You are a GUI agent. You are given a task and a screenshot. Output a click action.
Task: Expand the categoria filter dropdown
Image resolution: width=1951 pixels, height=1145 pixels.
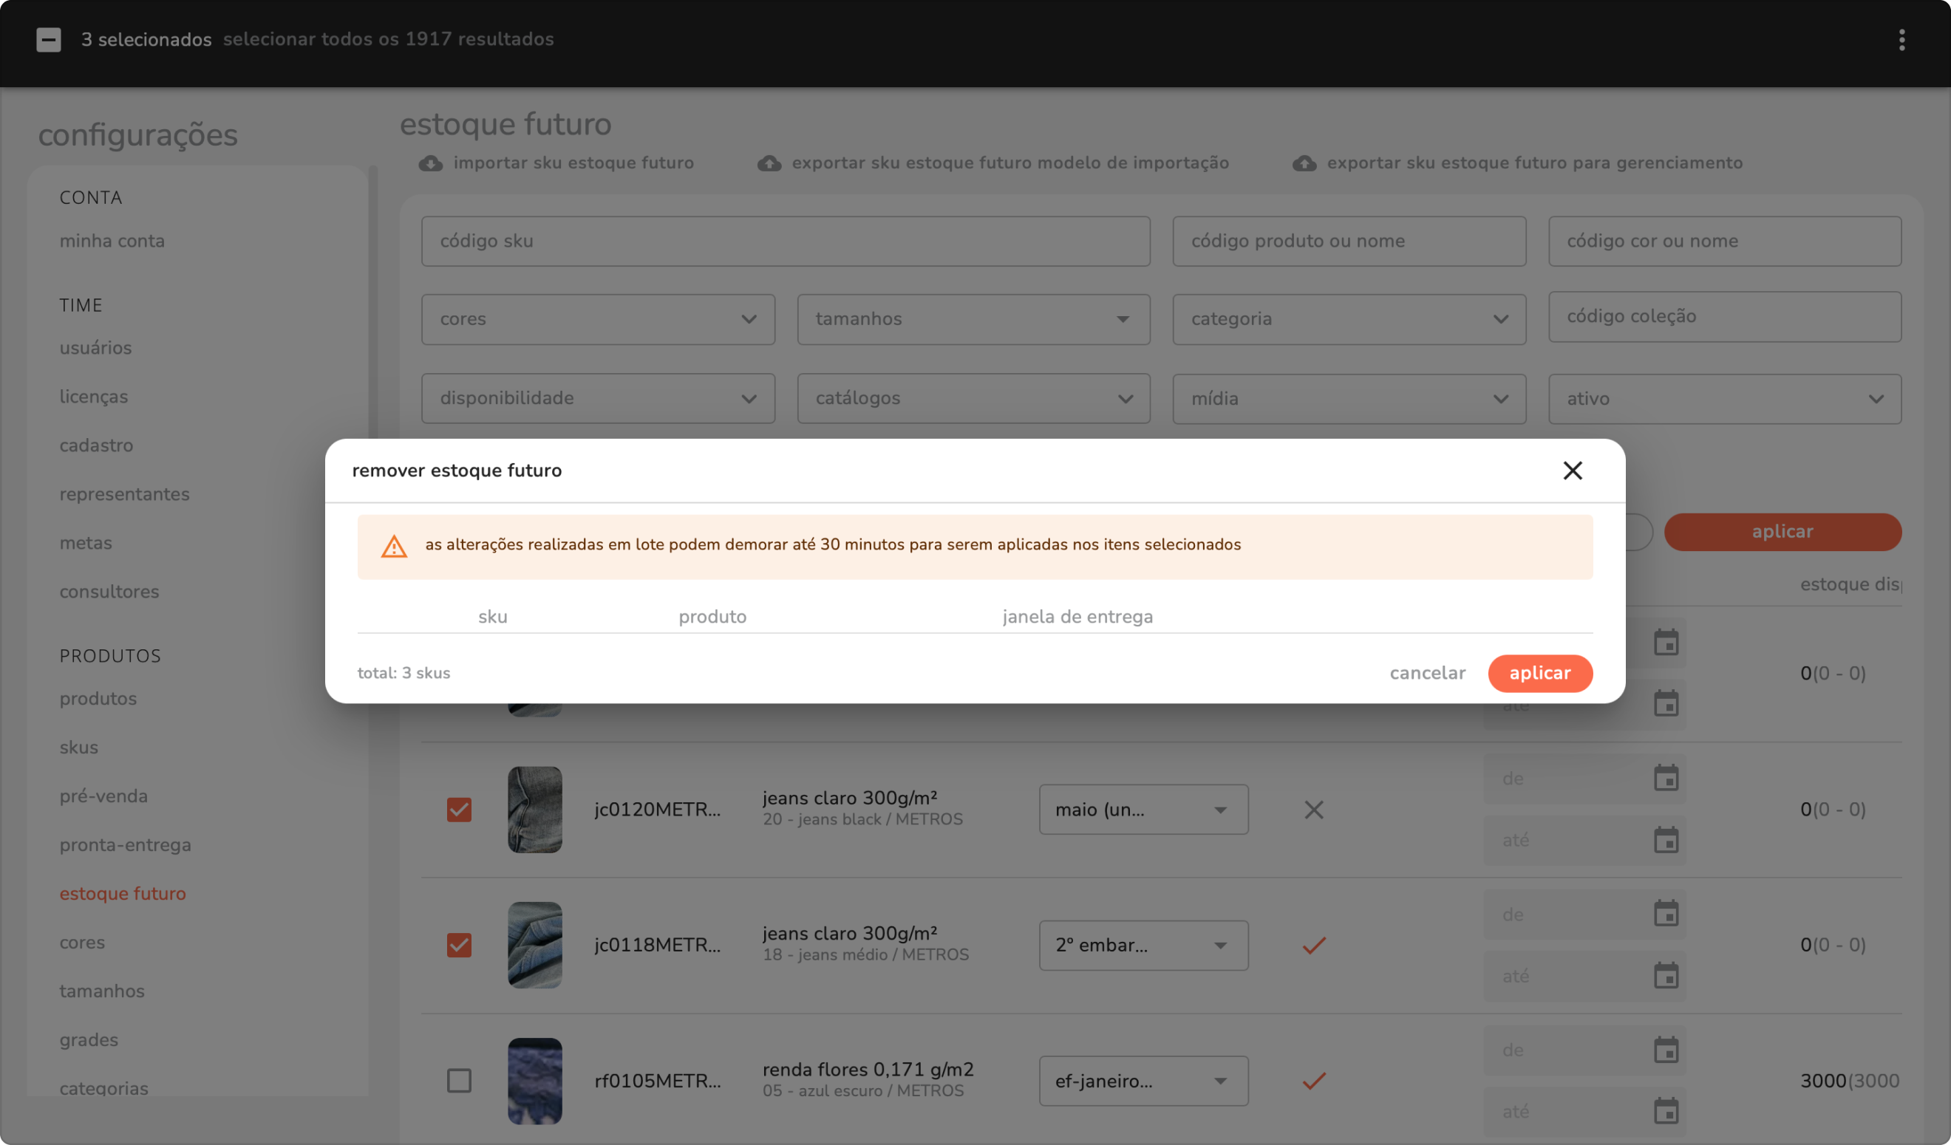click(1348, 320)
